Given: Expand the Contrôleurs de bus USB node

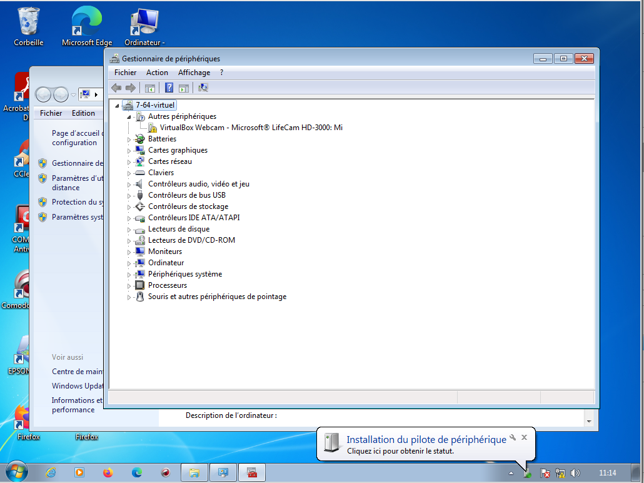Looking at the screenshot, I should (x=129, y=196).
